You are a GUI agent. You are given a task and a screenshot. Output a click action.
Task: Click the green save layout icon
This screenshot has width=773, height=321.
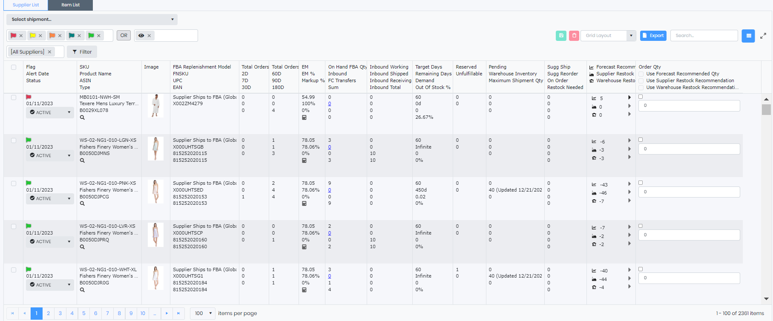(561, 36)
